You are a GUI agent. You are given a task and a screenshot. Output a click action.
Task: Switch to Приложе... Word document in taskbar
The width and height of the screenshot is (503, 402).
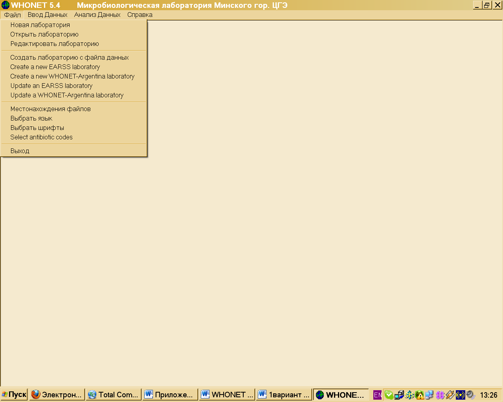tap(170, 395)
